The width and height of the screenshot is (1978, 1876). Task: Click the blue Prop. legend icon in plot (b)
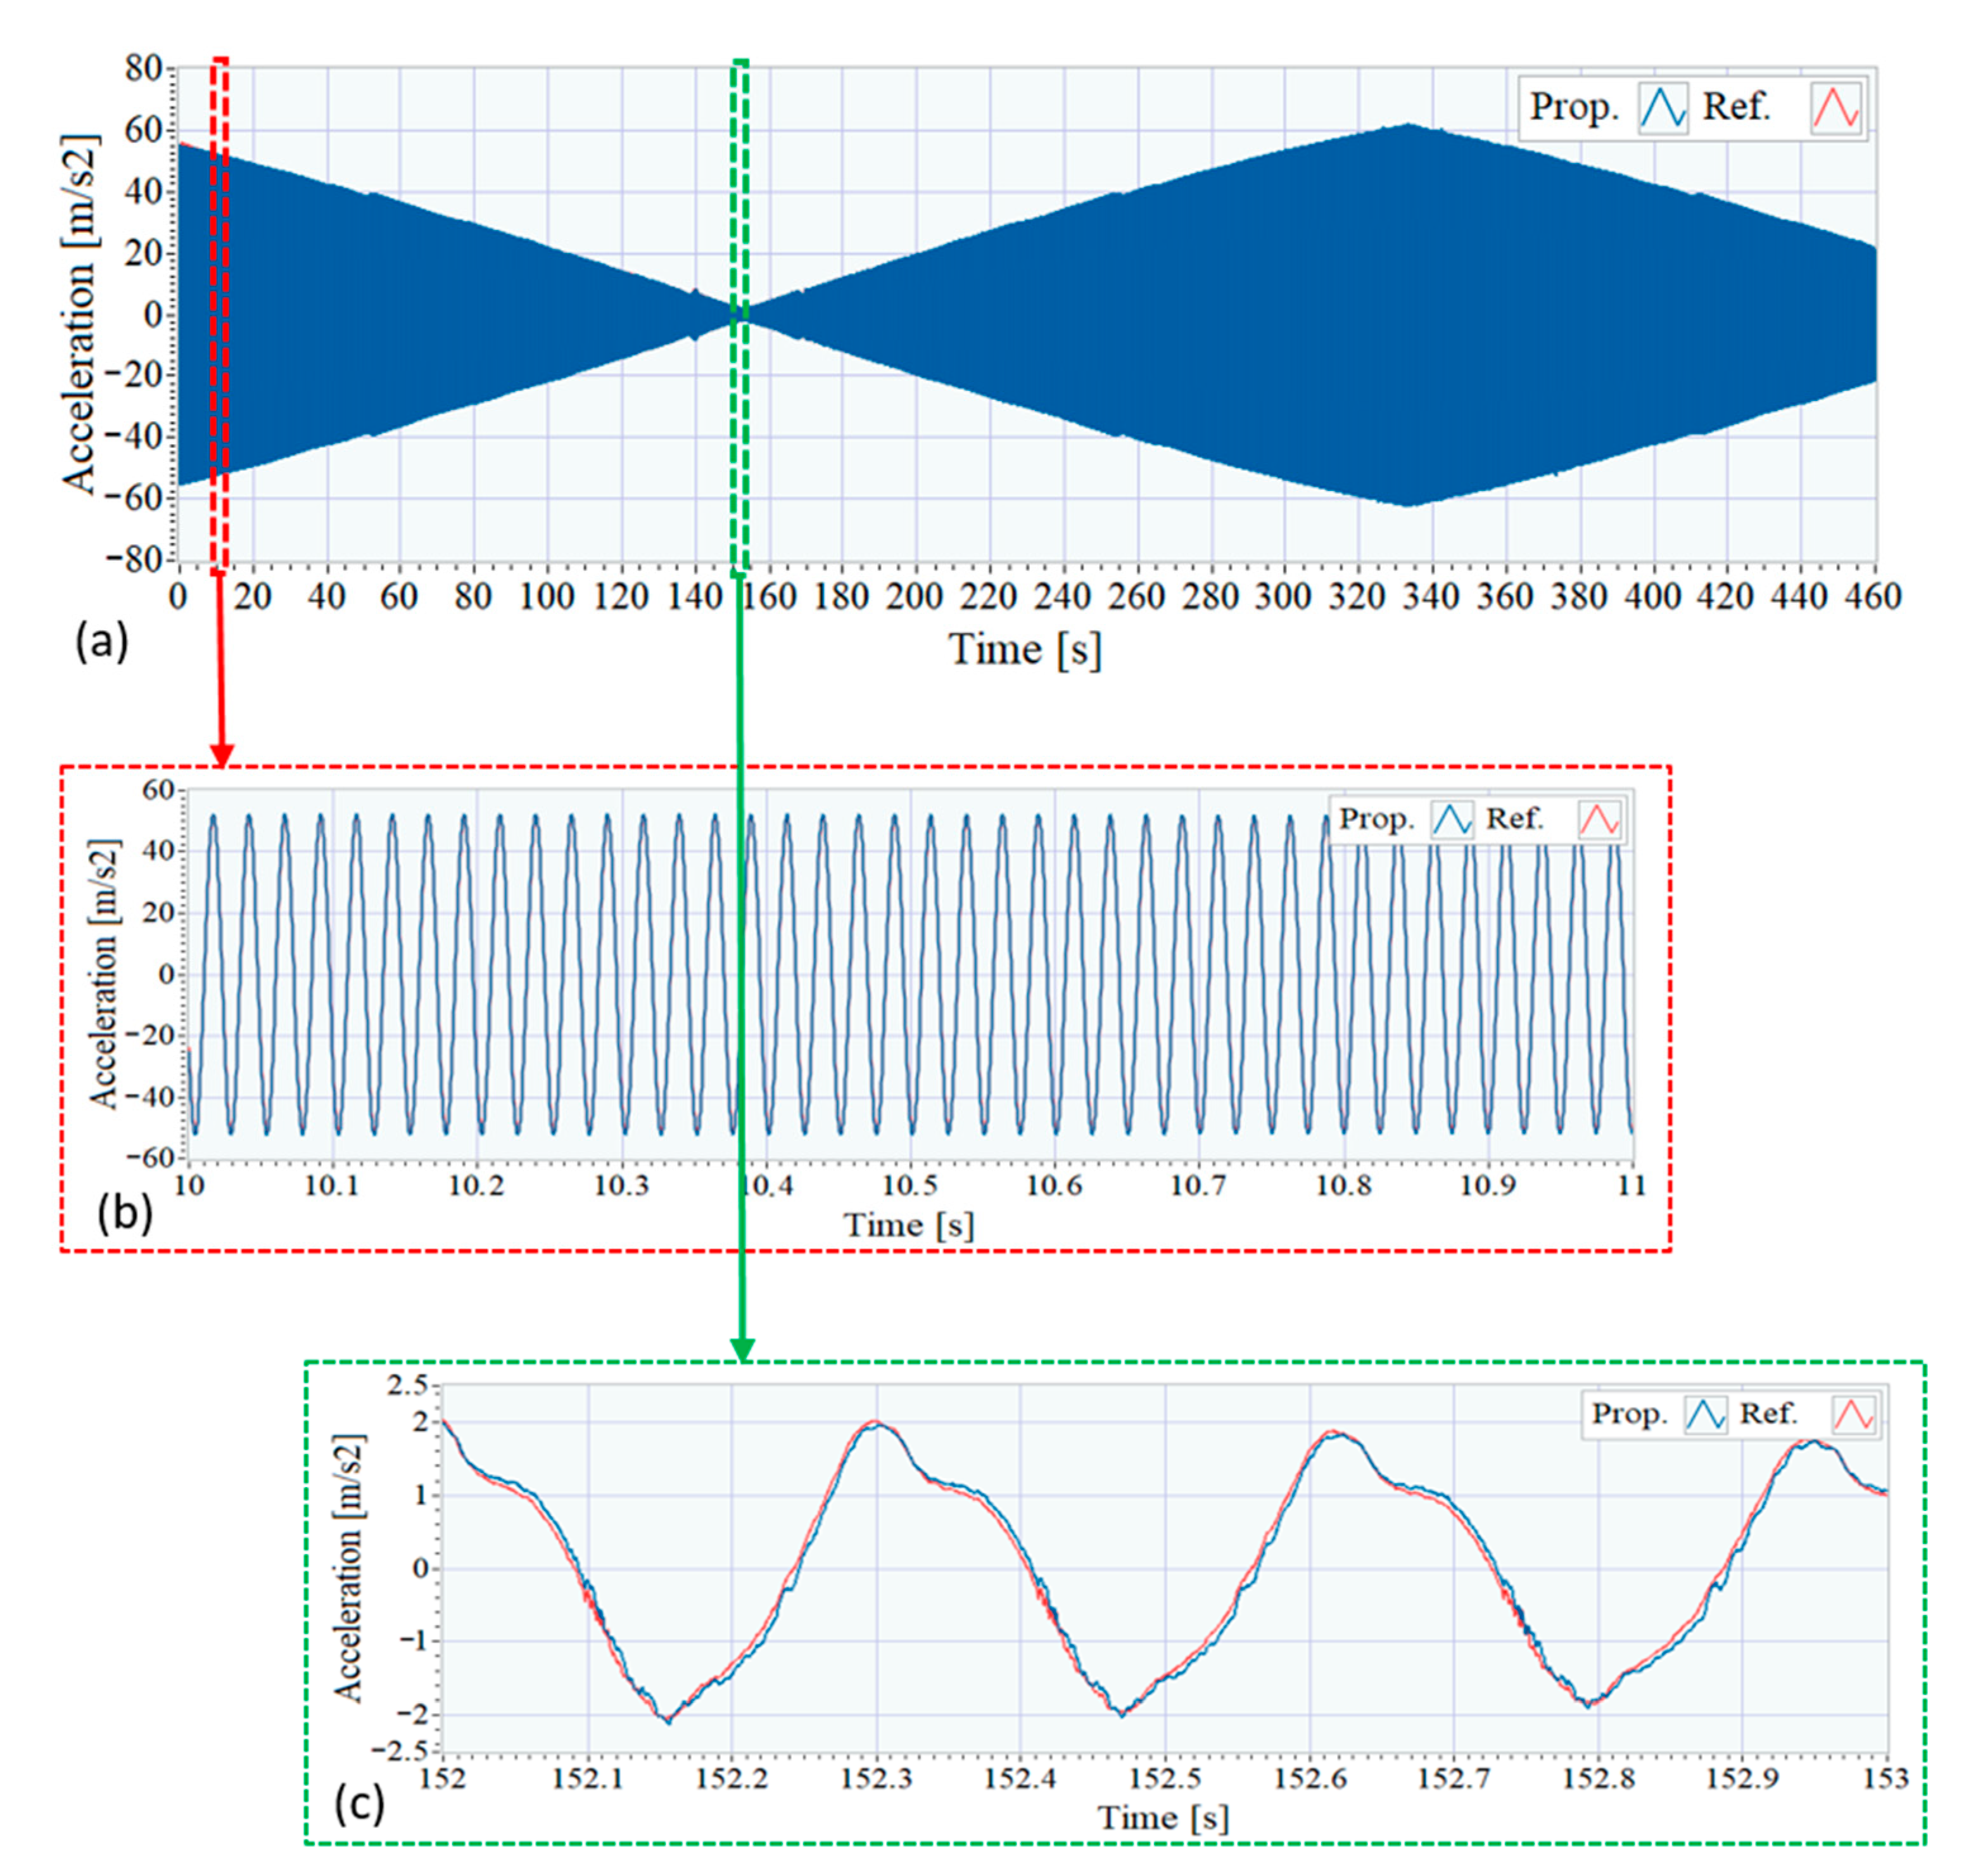click(1451, 819)
